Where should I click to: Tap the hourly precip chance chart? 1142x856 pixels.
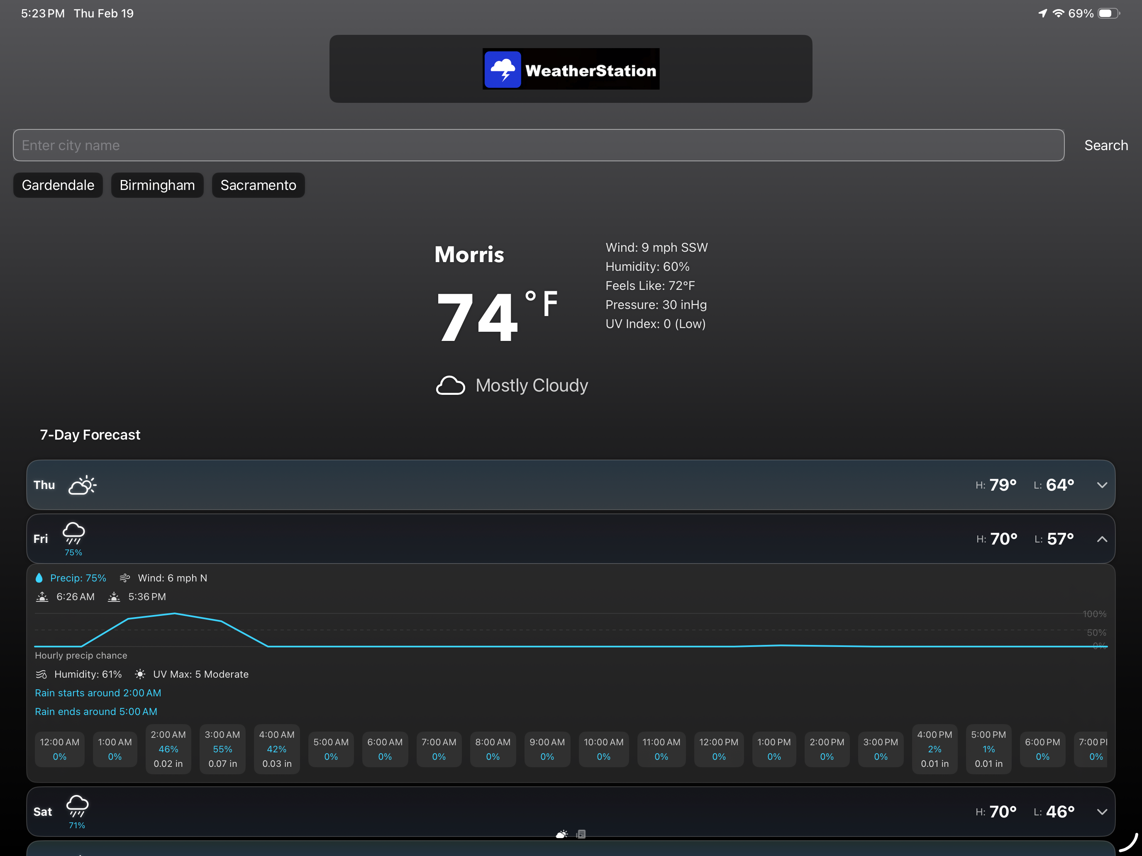coord(568,630)
